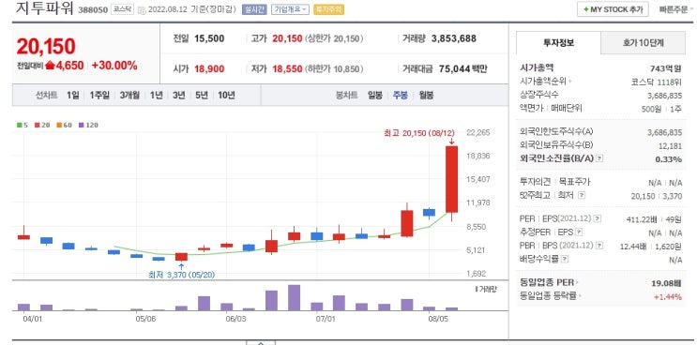Switch candle chart to 월봉
The width and height of the screenshot is (697, 345).
(x=426, y=95)
